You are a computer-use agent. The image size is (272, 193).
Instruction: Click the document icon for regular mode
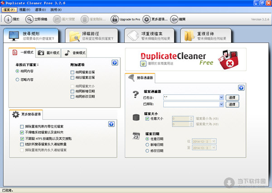tap(15, 52)
